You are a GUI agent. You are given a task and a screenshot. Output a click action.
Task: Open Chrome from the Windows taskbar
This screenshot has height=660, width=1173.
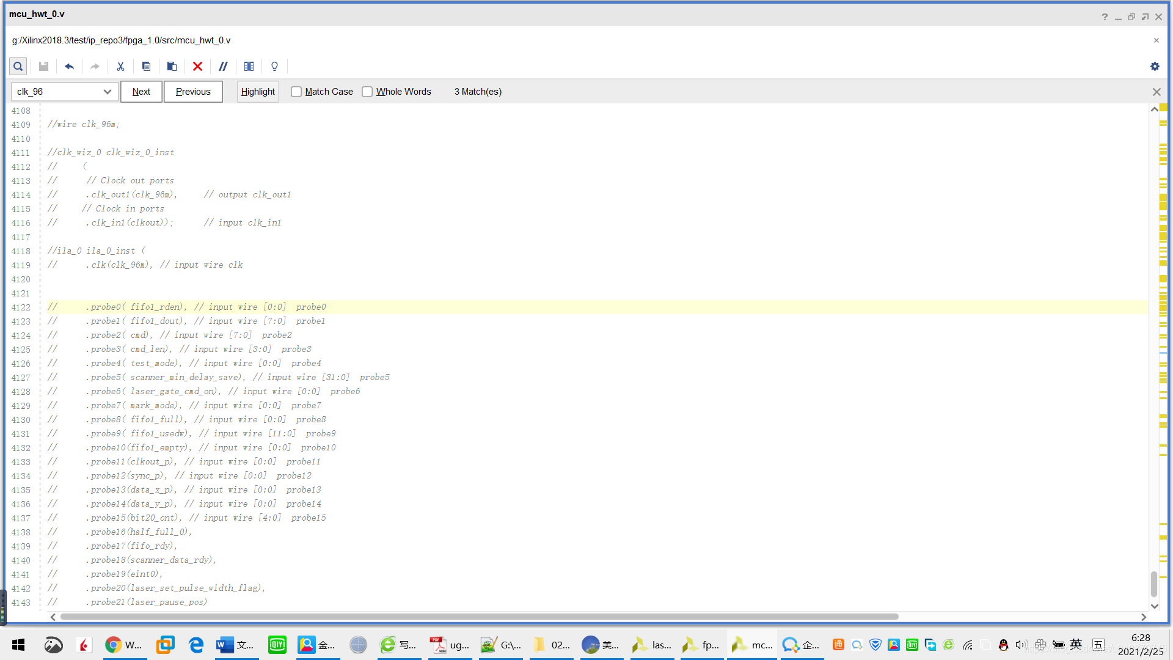tap(113, 645)
